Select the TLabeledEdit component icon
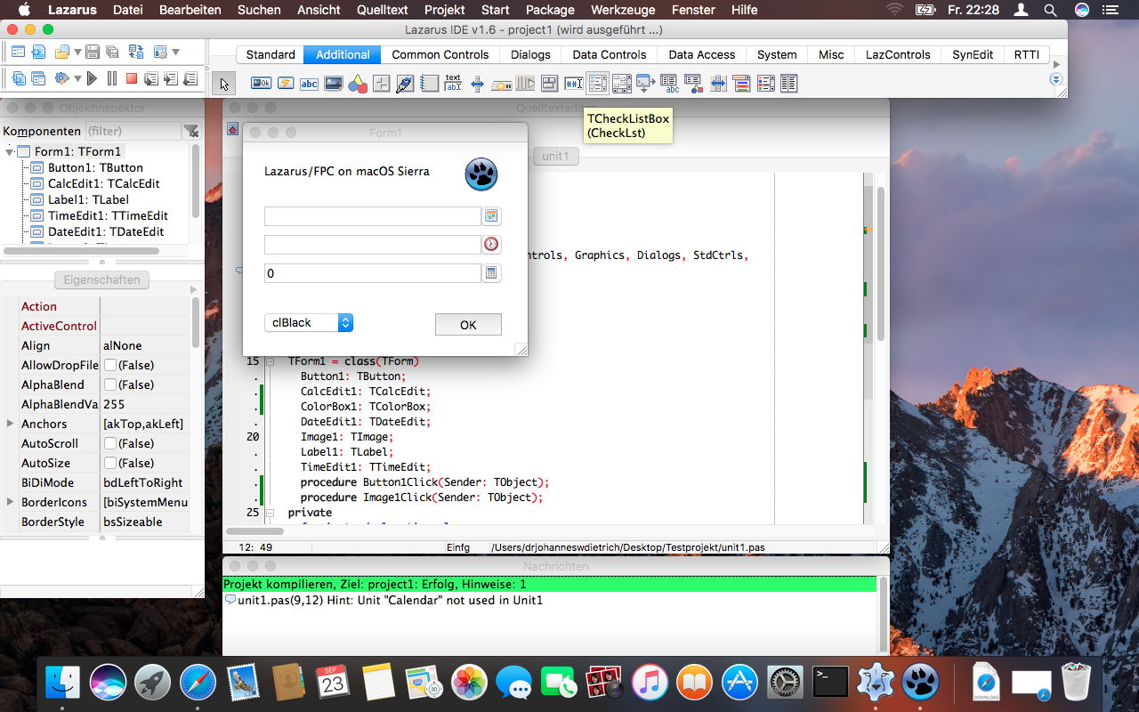 click(x=453, y=84)
